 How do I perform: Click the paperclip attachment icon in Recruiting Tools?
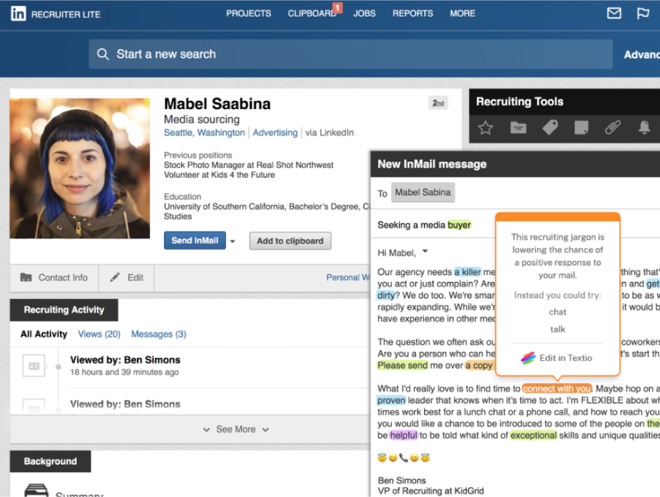coord(613,127)
